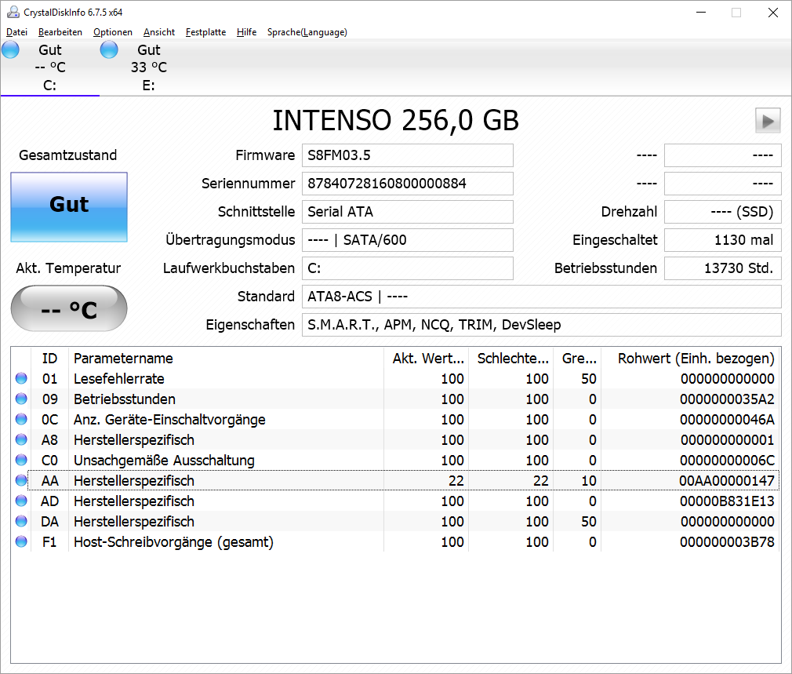Image resolution: width=792 pixels, height=674 pixels.
Task: Click the Gut health status button
Action: click(x=69, y=206)
